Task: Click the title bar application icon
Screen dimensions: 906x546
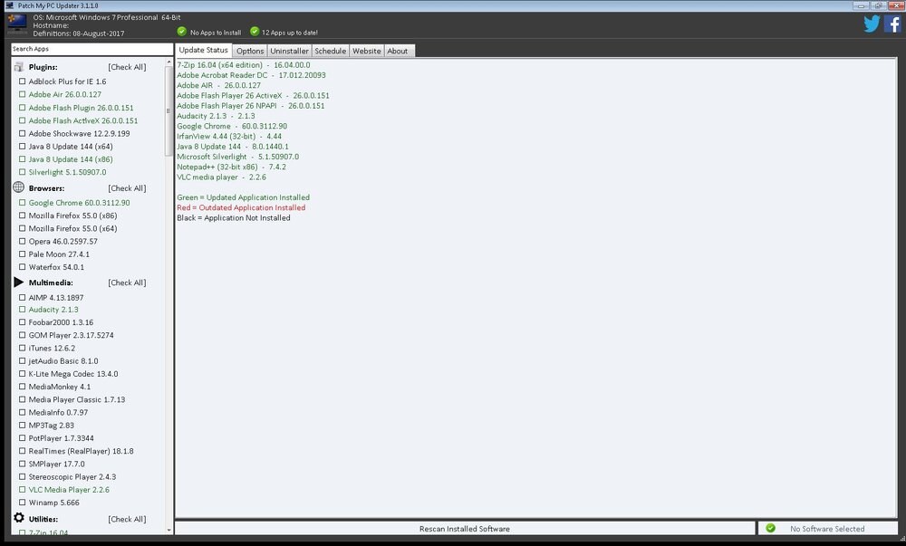Action: pos(9,5)
